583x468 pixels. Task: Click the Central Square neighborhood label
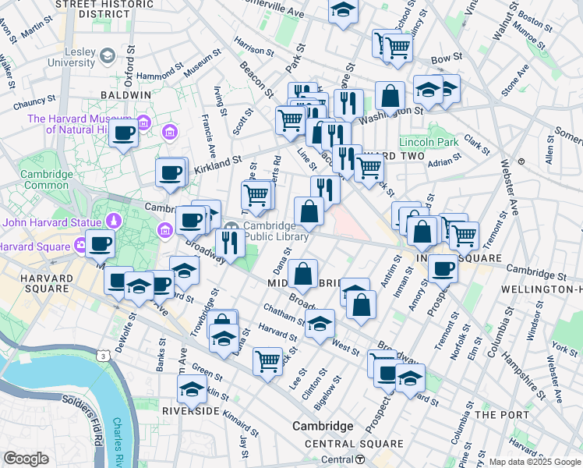[x=354, y=444]
